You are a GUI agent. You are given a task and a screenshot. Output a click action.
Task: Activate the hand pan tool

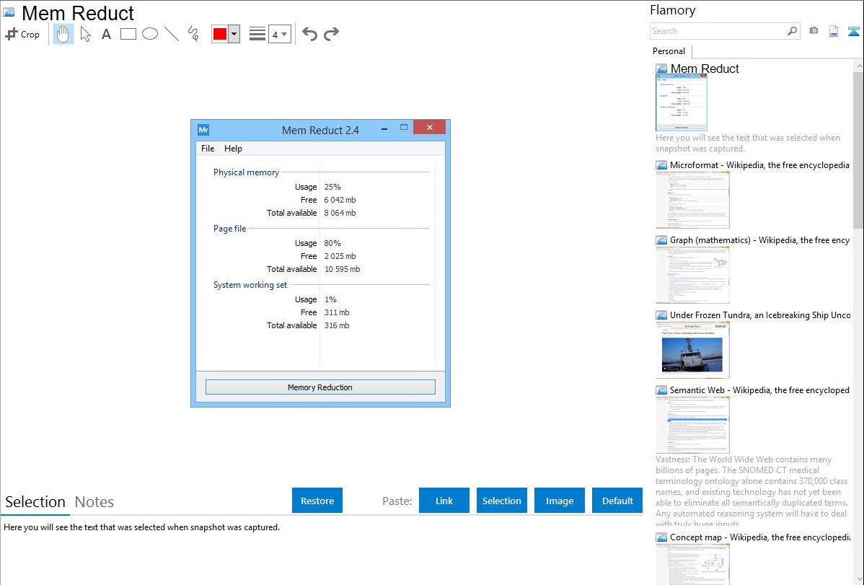tap(63, 34)
